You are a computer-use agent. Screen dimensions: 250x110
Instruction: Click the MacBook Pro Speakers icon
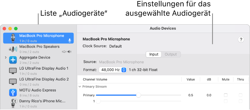(13, 49)
